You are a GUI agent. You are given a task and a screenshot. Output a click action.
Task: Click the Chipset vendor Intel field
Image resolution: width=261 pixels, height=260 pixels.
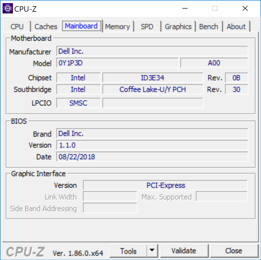point(78,78)
